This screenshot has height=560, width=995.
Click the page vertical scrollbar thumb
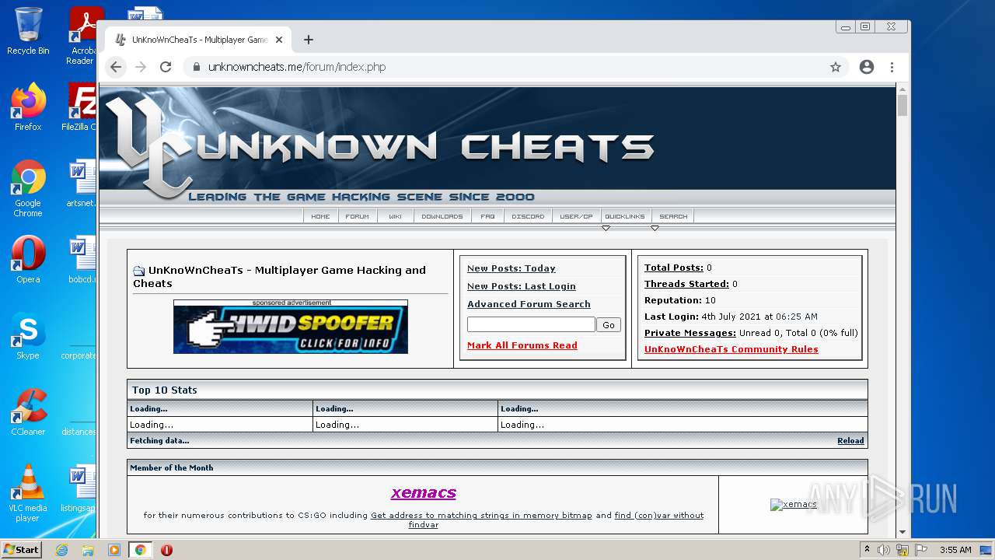[x=902, y=105]
